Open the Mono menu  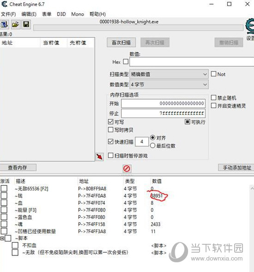(x=77, y=14)
